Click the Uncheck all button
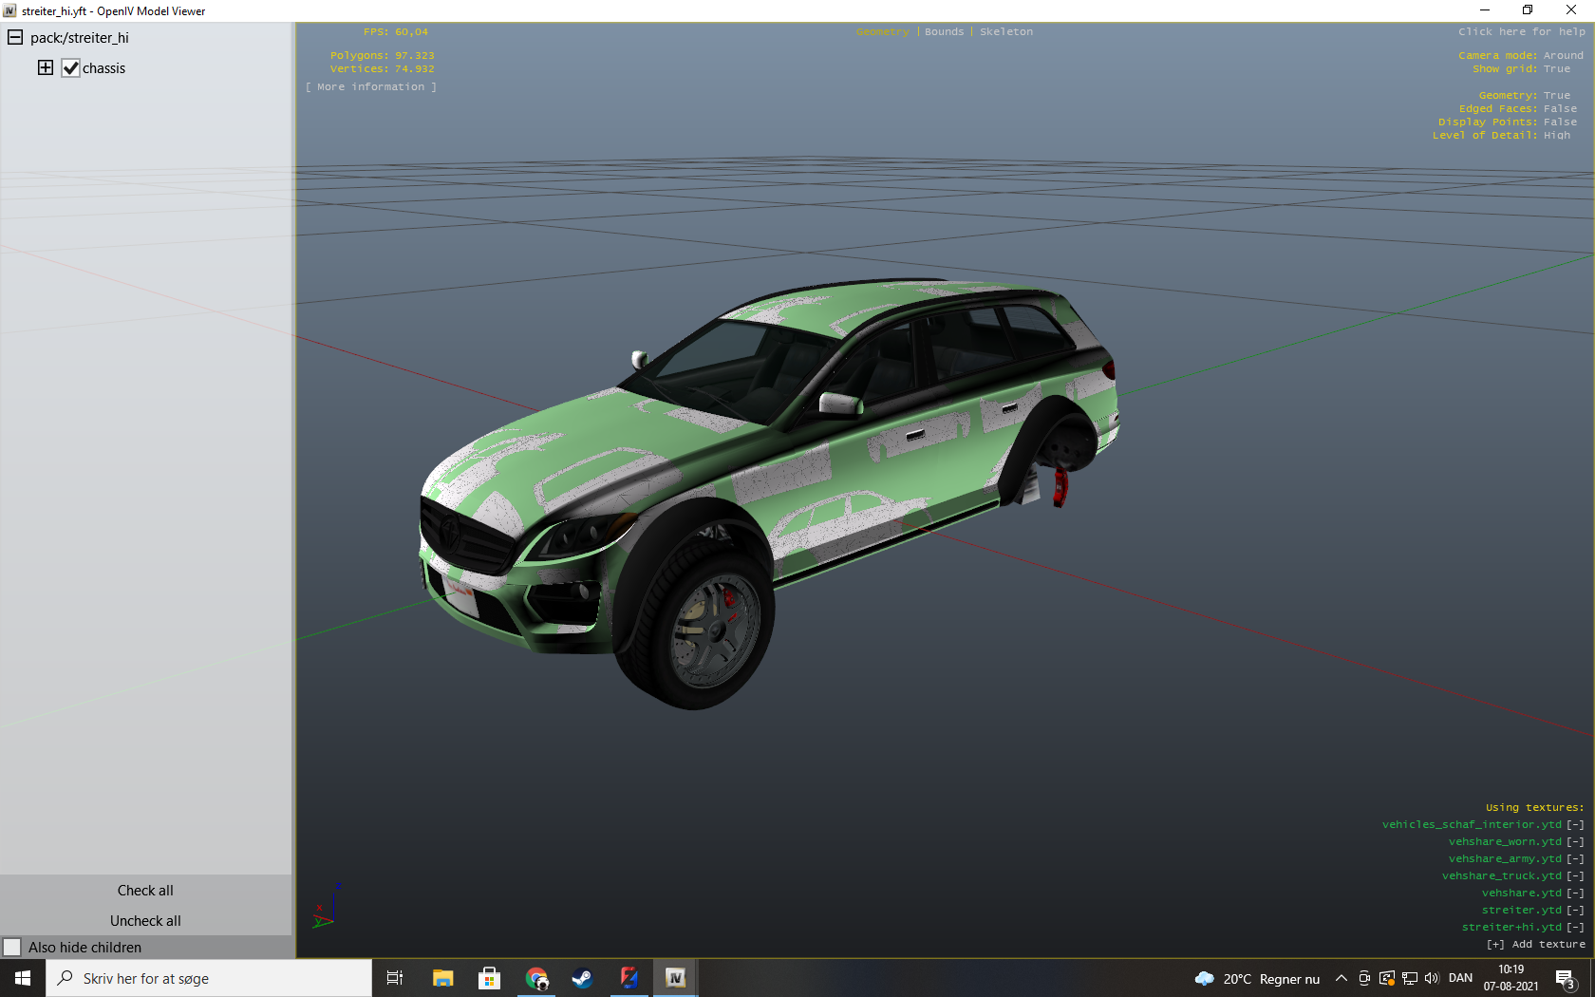The width and height of the screenshot is (1595, 997). (x=145, y=921)
